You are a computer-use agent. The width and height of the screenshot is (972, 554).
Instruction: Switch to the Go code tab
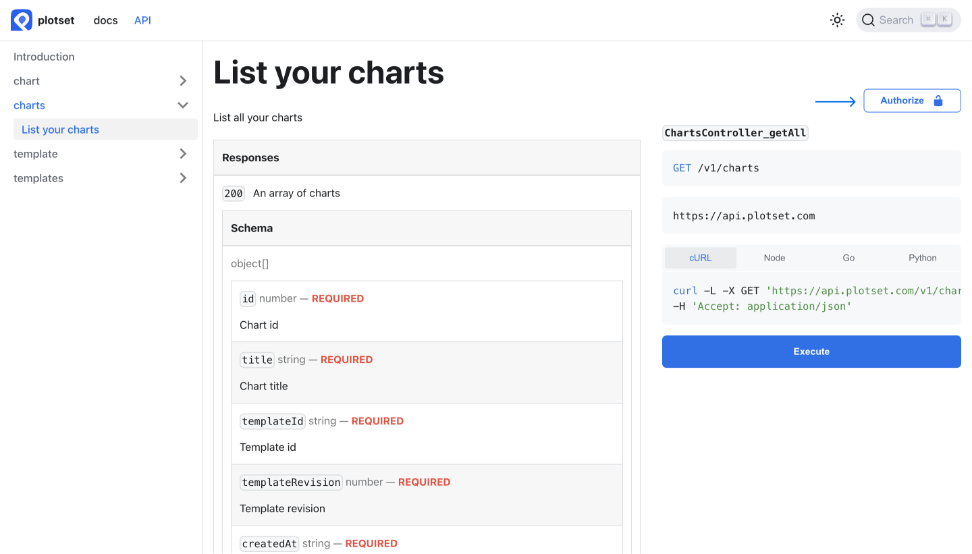click(x=848, y=257)
